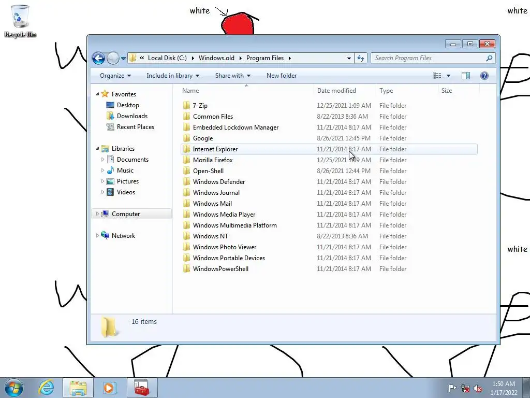Select the Internet Explorer folder name

point(215,149)
